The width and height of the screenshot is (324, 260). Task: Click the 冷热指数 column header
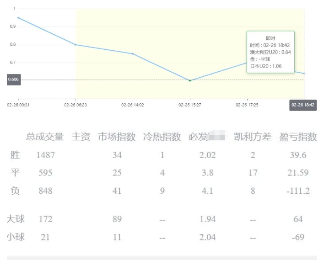click(162, 137)
